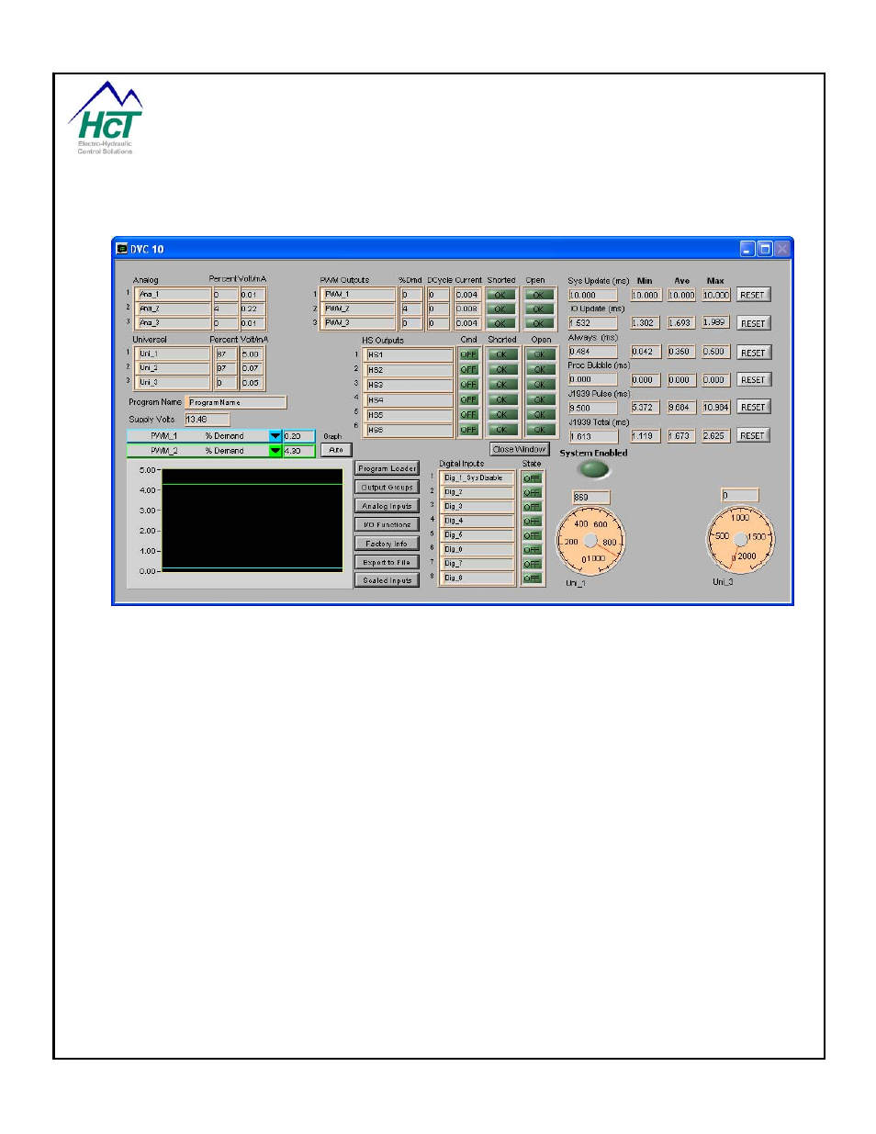The height and width of the screenshot is (1134, 876).
Task: Click the PWM_2 Current value 0.008
Action: [467, 309]
